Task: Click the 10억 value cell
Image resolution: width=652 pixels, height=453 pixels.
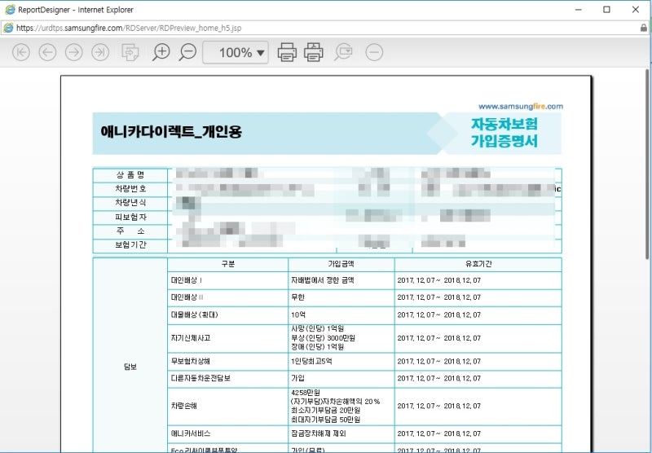Action: click(341, 315)
